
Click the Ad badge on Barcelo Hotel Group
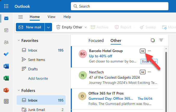(x=143, y=51)
